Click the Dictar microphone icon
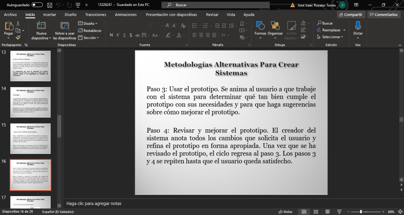The height and width of the screenshot is (215, 404). tap(358, 26)
